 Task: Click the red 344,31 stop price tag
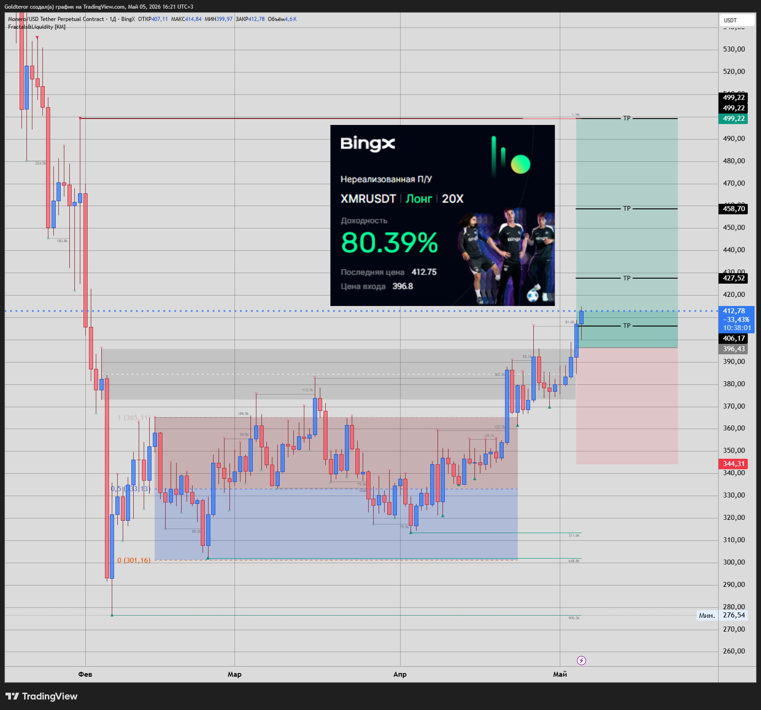tap(733, 464)
